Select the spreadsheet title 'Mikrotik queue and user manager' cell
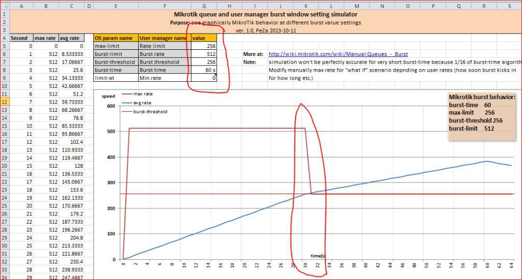The height and width of the screenshot is (280, 522). click(x=265, y=15)
